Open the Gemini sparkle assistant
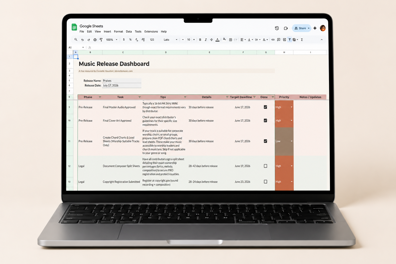 click(x=315, y=28)
